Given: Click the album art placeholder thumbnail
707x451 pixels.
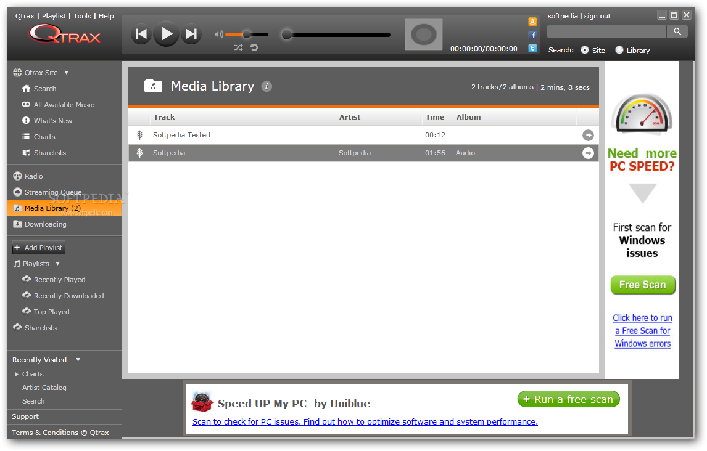Looking at the screenshot, I should [x=423, y=35].
